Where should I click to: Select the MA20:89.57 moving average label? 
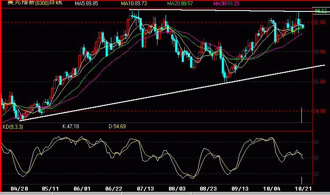180,4
